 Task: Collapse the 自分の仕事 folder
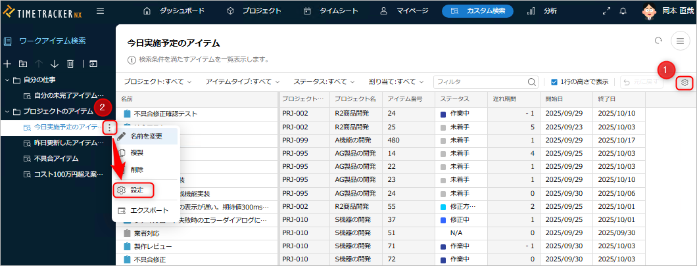pos(7,80)
